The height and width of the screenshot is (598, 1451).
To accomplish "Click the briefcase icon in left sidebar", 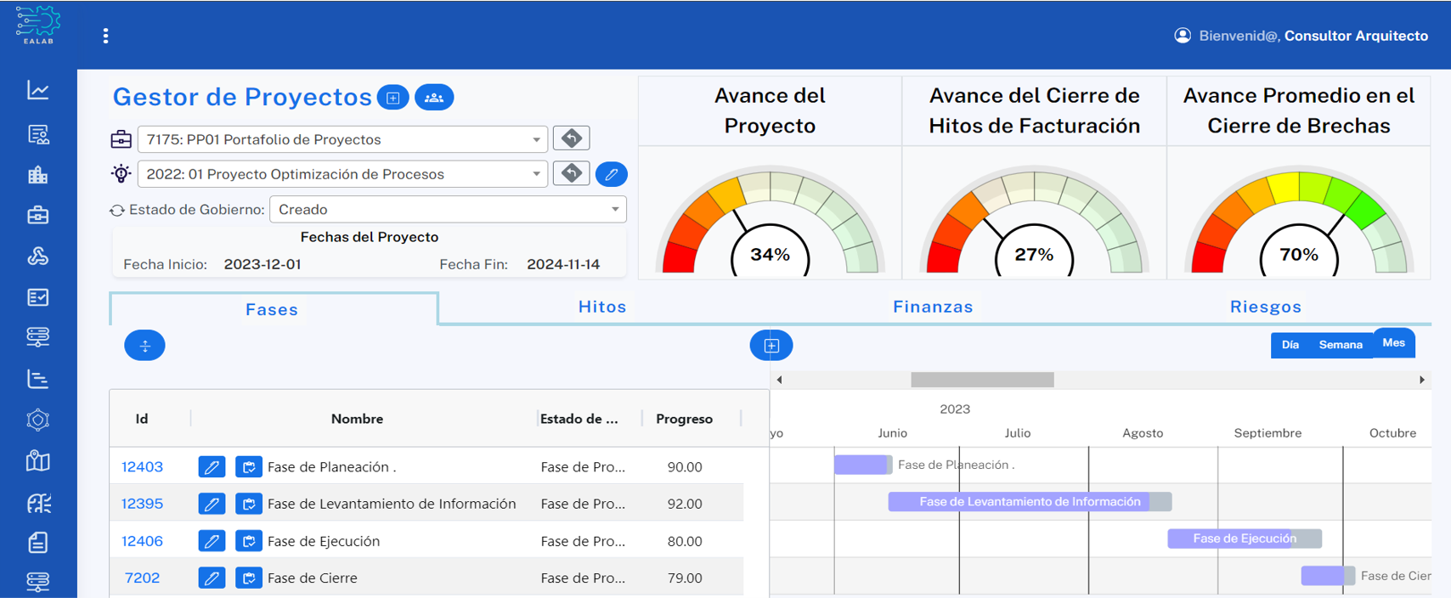I will pyautogui.click(x=38, y=215).
